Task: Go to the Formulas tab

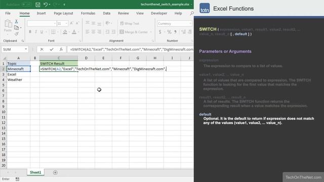Action: point(88,13)
